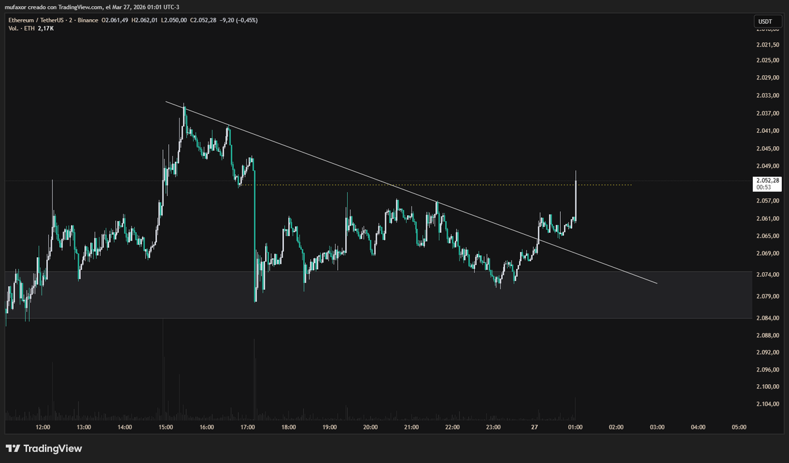Screen dimensions: 789x463
Task: Click the 2.049,00 price axis label
Action: point(767,166)
